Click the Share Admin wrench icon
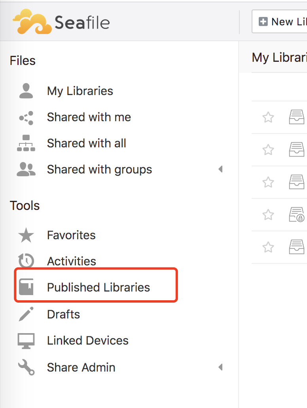This screenshot has height=408, width=307. [x=26, y=367]
